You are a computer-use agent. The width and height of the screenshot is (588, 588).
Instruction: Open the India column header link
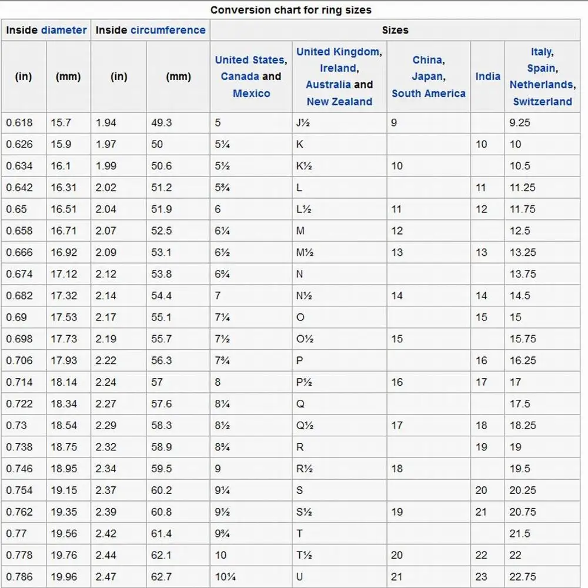pyautogui.click(x=487, y=76)
